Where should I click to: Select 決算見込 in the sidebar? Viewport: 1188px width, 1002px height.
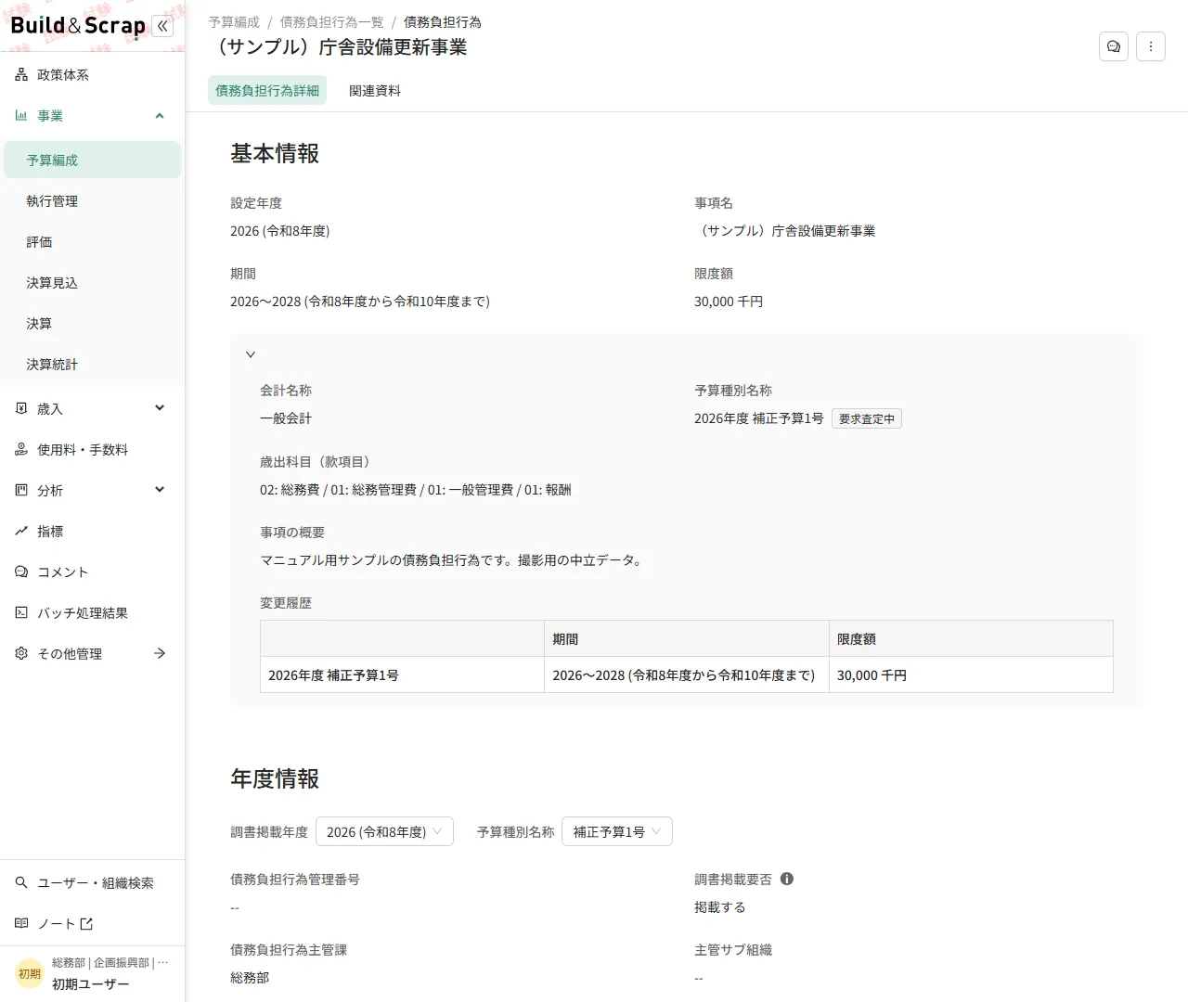coord(92,282)
